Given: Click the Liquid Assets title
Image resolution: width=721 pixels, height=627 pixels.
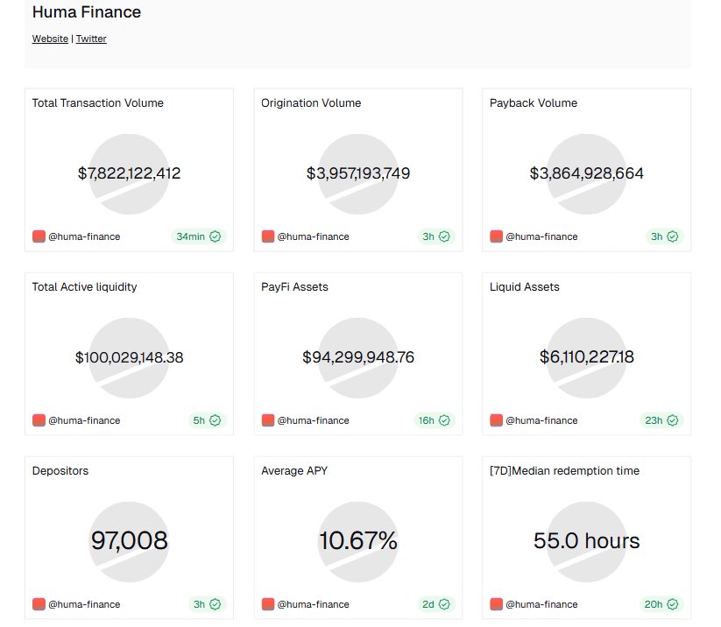Looking at the screenshot, I should pyautogui.click(x=525, y=287).
